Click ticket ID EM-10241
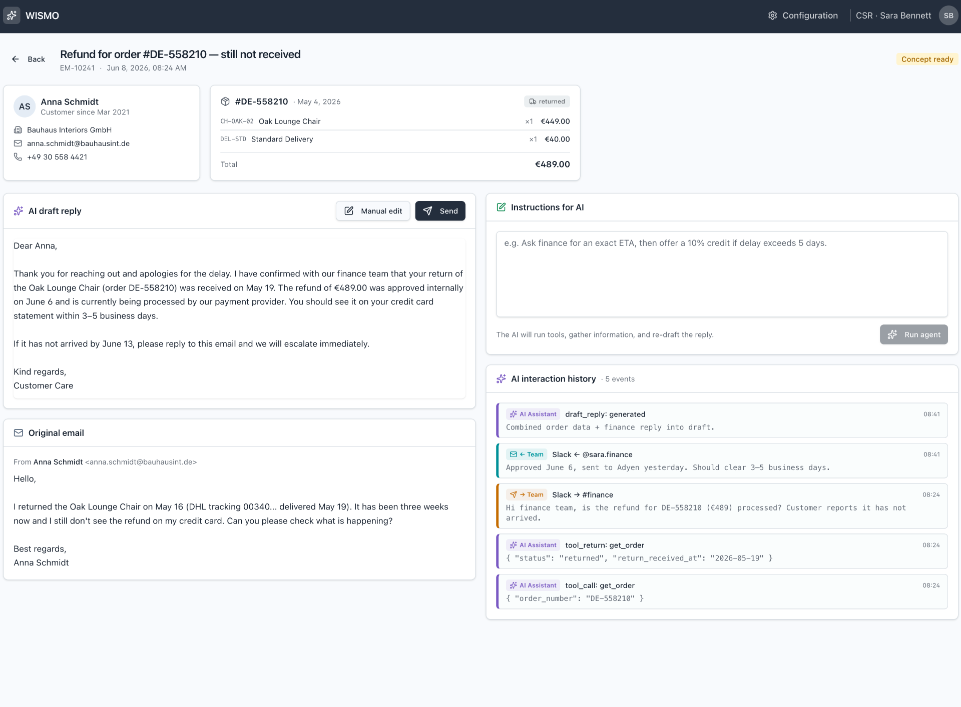This screenshot has width=961, height=707. point(77,68)
